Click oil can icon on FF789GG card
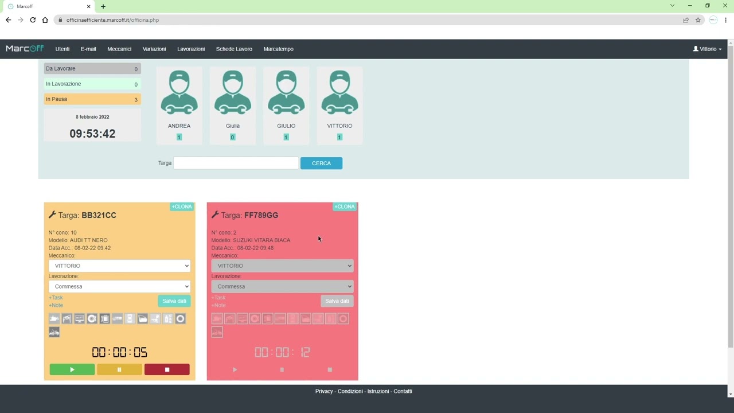 pyautogui.click(x=217, y=318)
